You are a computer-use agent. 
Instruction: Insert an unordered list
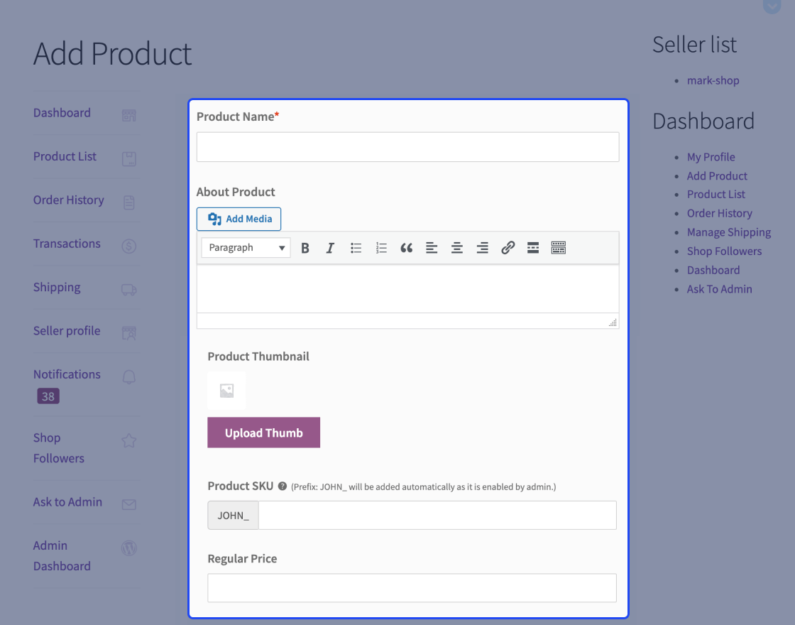click(356, 247)
